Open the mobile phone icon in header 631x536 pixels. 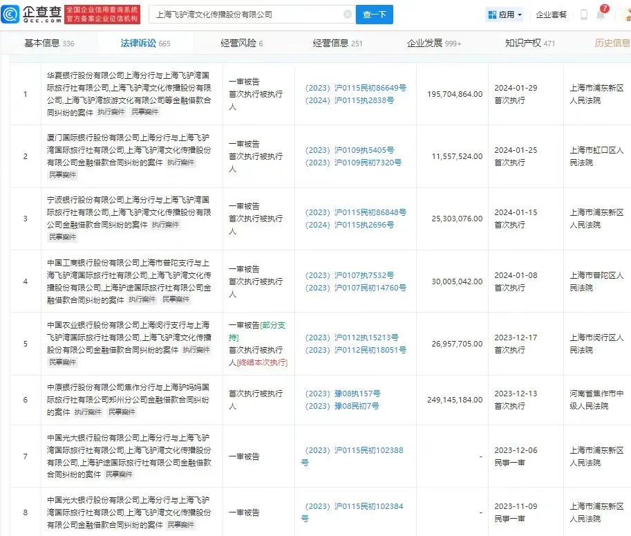583,15
